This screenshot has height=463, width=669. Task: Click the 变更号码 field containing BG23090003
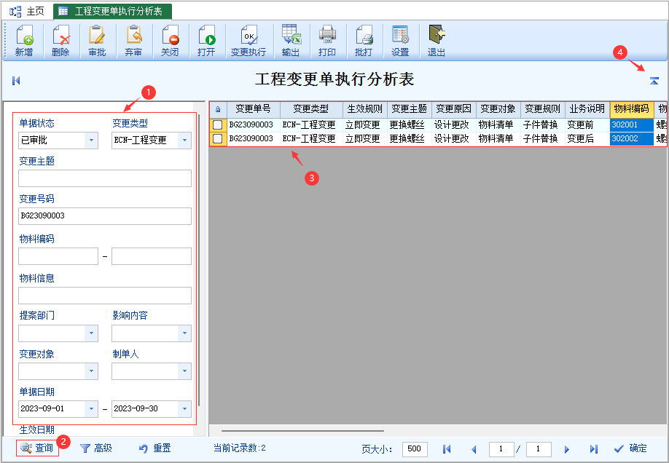coord(105,216)
